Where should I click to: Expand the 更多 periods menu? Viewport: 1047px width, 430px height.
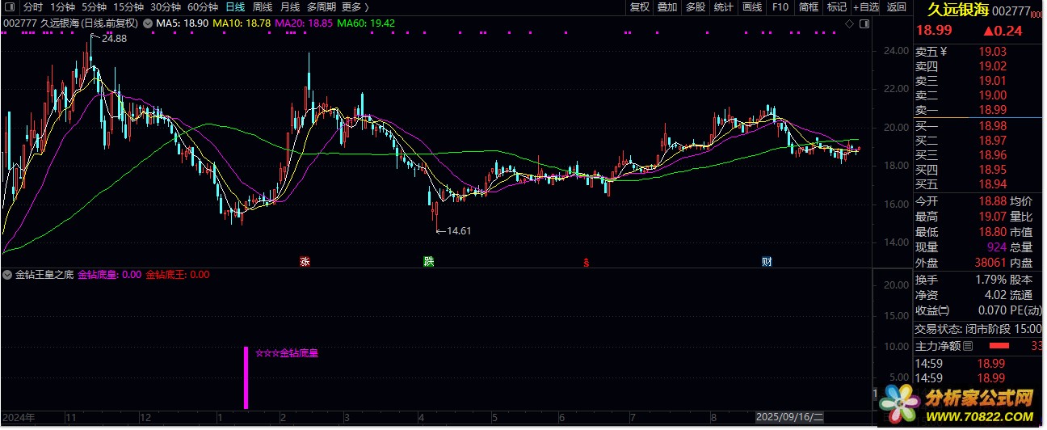click(x=351, y=7)
